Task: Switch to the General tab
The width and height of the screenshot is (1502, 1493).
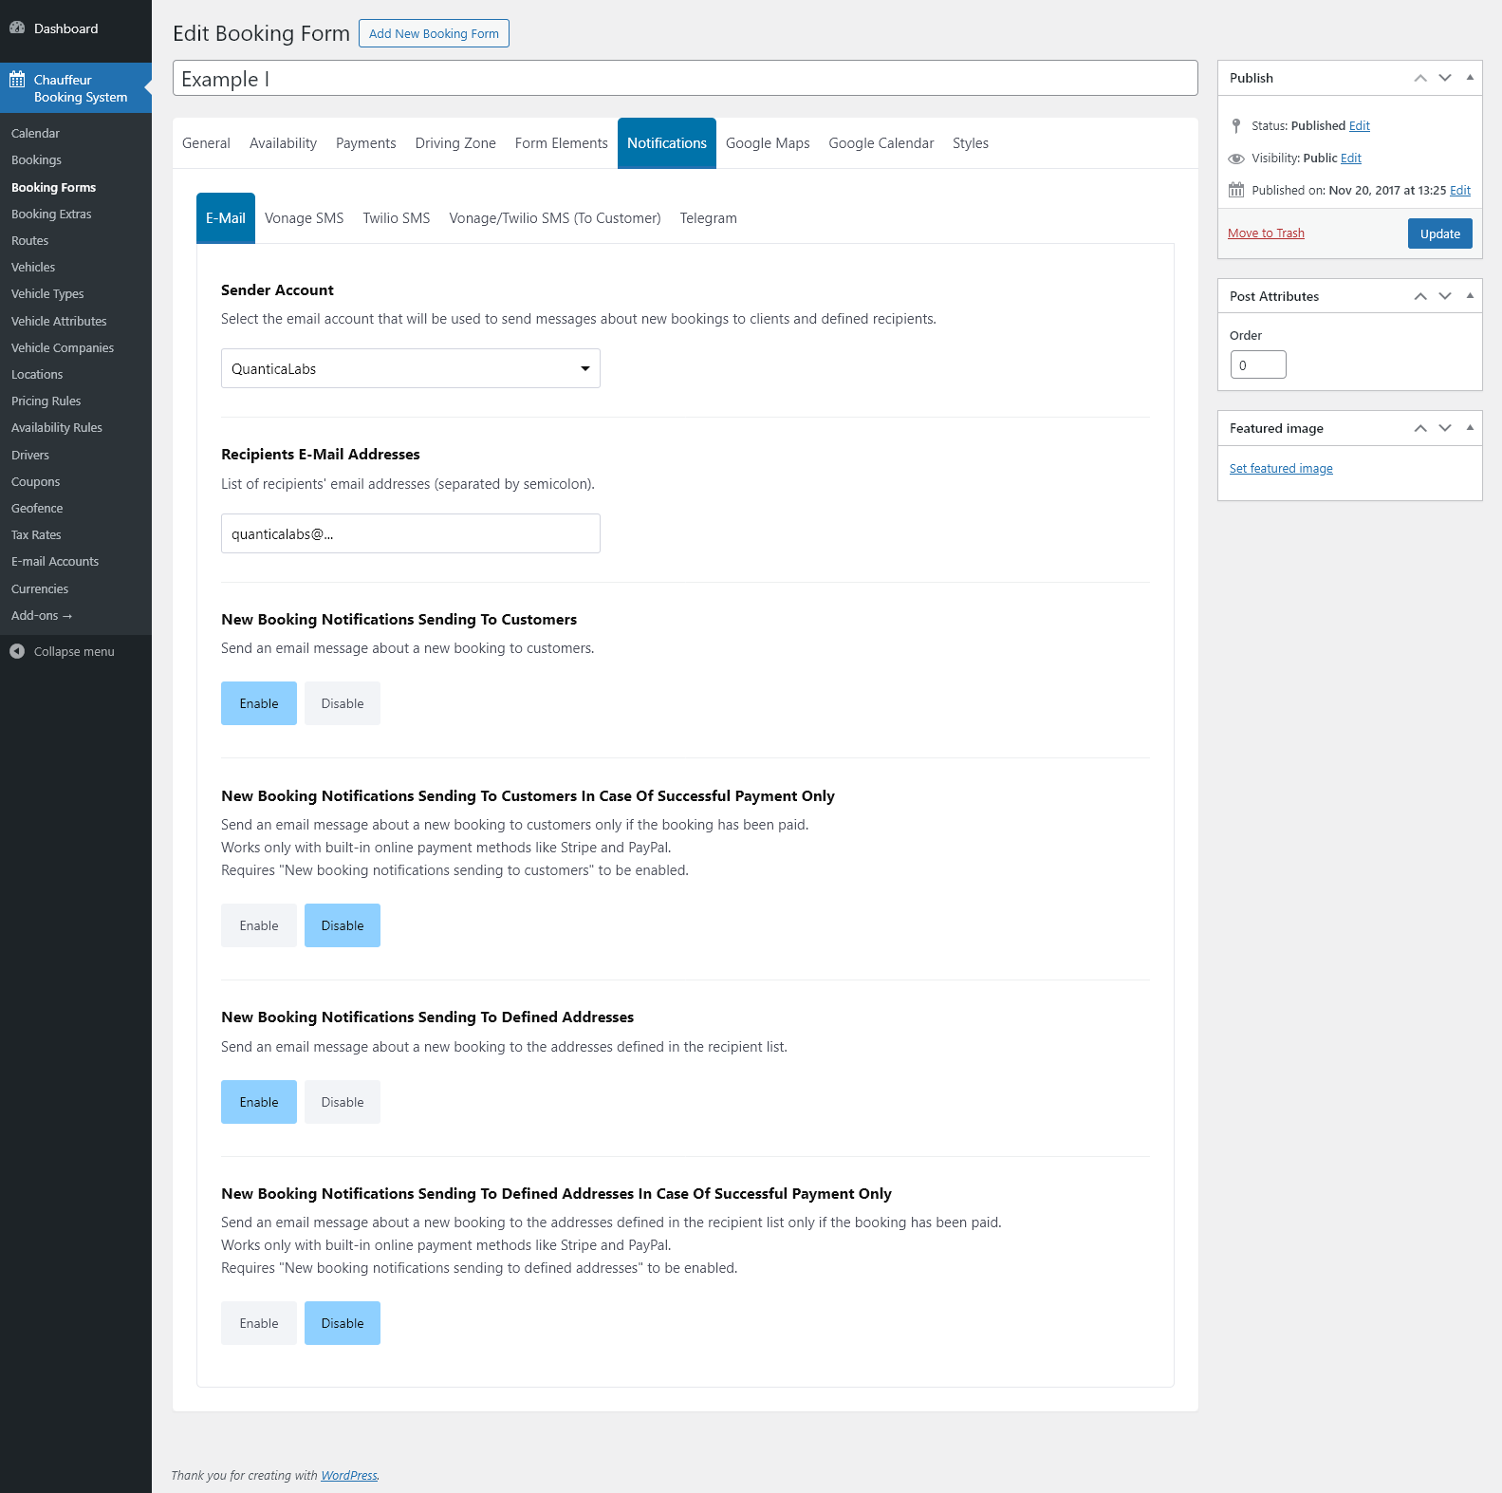Action: pyautogui.click(x=206, y=143)
